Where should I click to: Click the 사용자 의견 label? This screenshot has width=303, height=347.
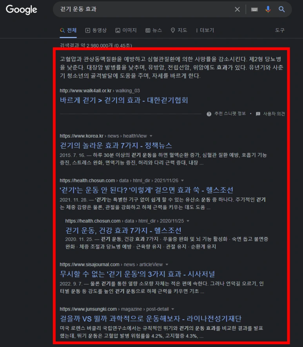274,114
